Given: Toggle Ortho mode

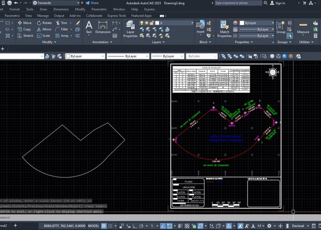Looking at the screenshot, I should tap(135, 226).
